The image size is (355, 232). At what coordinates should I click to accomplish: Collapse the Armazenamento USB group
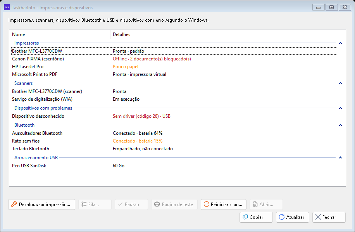click(340, 158)
